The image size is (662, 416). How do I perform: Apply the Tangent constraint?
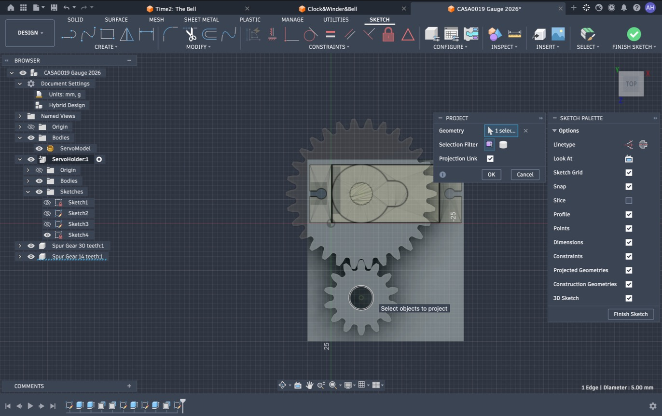(x=311, y=34)
